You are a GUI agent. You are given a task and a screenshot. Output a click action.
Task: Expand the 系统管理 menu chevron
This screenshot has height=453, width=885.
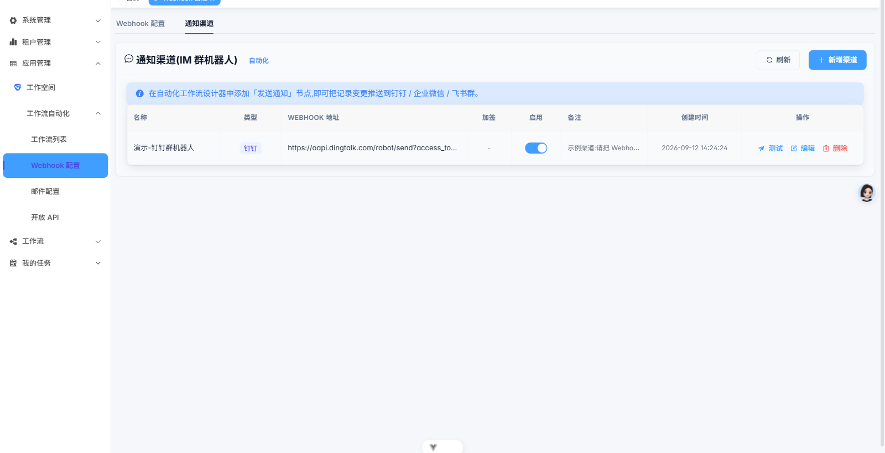(x=98, y=20)
